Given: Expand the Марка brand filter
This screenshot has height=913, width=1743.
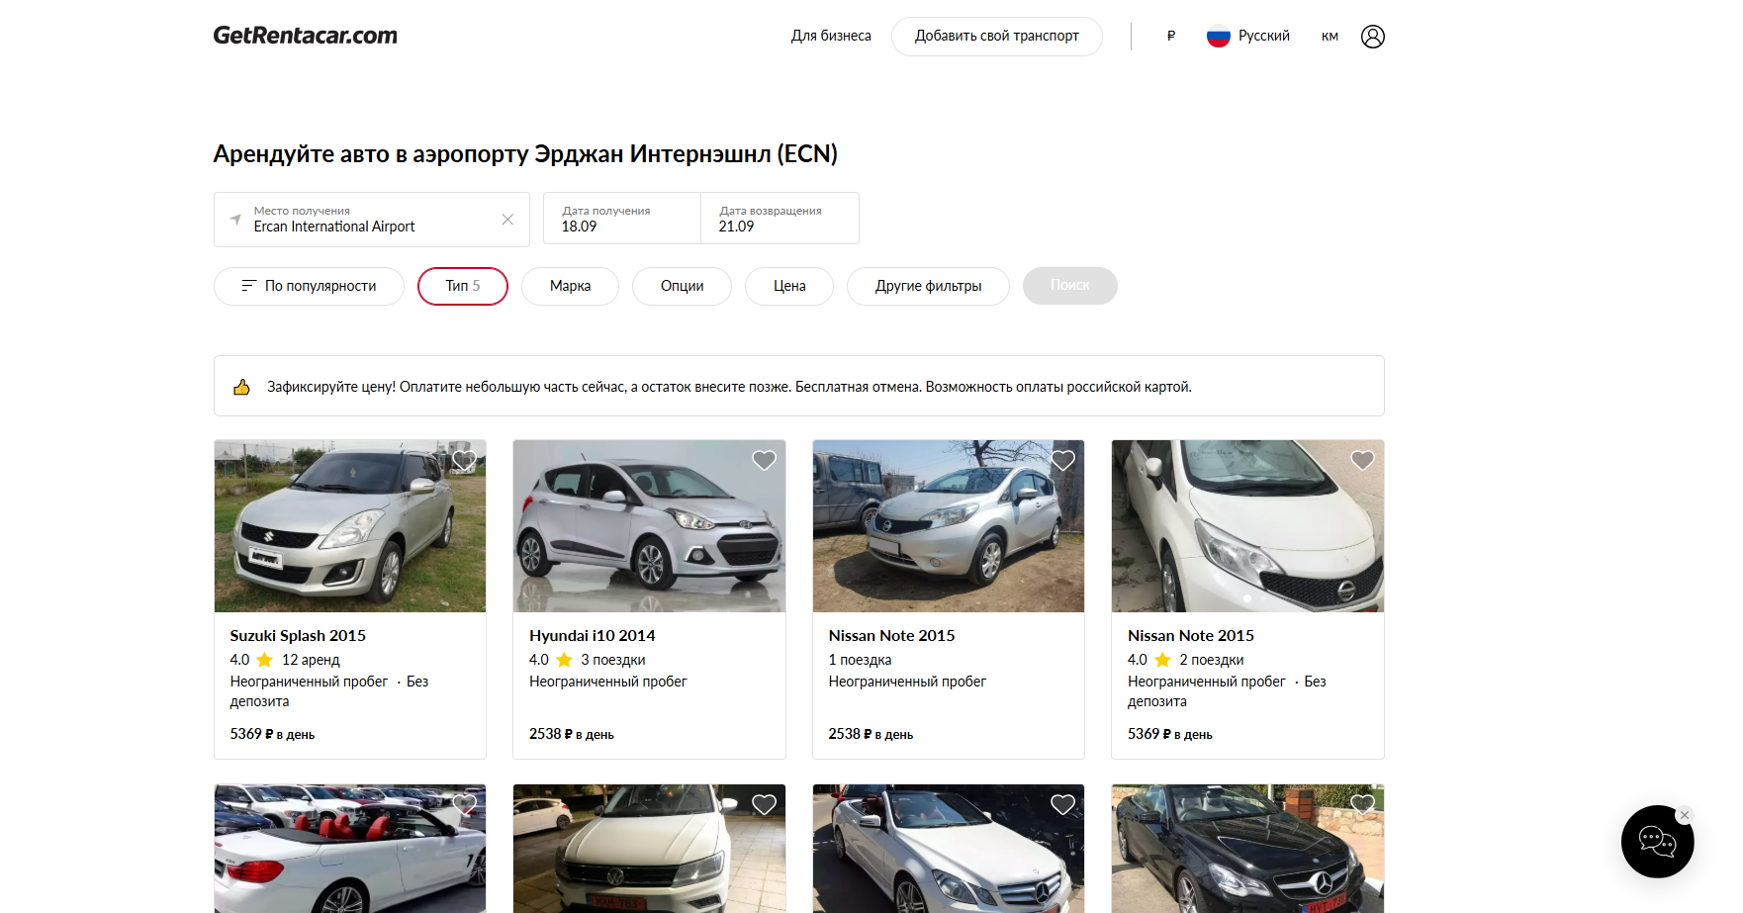Looking at the screenshot, I should click(x=570, y=286).
